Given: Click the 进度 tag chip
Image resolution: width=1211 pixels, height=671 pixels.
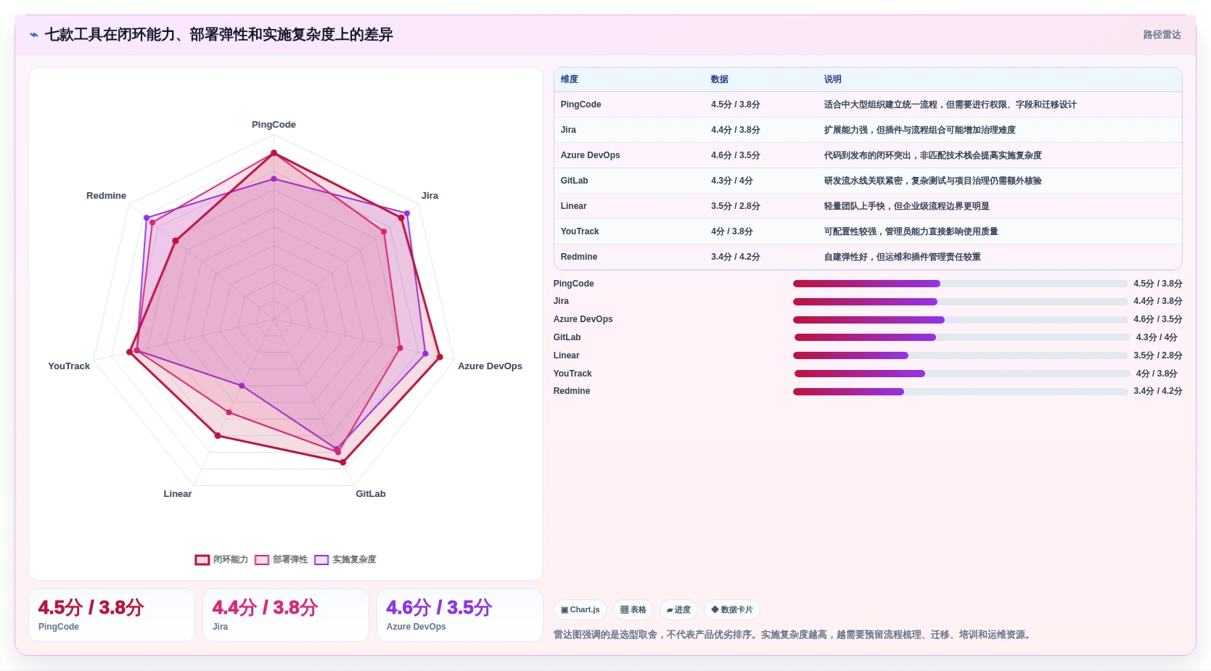Looking at the screenshot, I should click(x=678, y=610).
